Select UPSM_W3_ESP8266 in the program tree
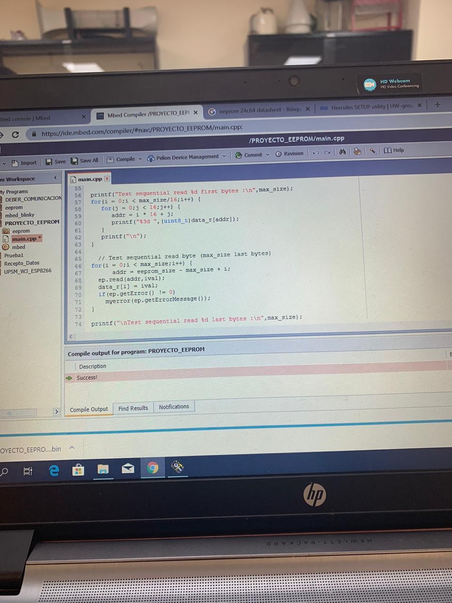Viewport: 452px width, 603px height. tap(28, 271)
